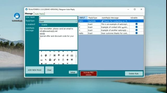Insert the plus sign emoji
Viewport: 167px width, 93px height.
pyautogui.click(x=67, y=60)
